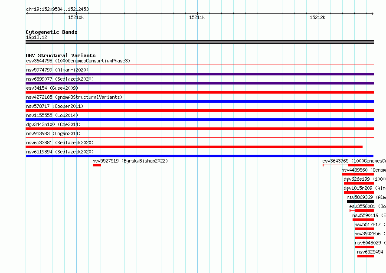386x273 pixels.
Task: Click the 15210k ruler tick label
Action: pos(76,17)
